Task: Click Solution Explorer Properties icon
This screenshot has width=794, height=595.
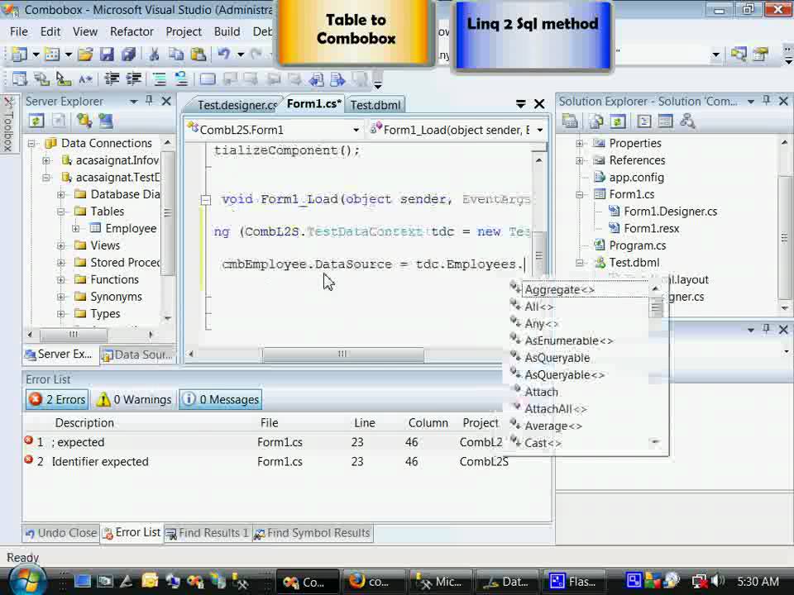Action: pyautogui.click(x=570, y=121)
